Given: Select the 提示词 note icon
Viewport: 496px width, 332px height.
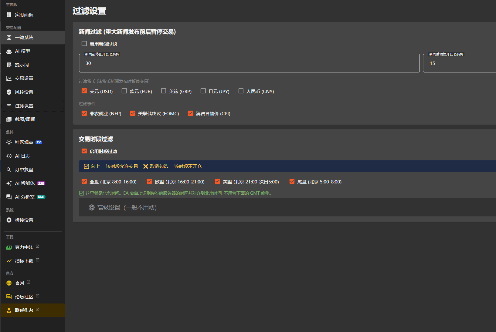Looking at the screenshot, I should tap(9, 65).
